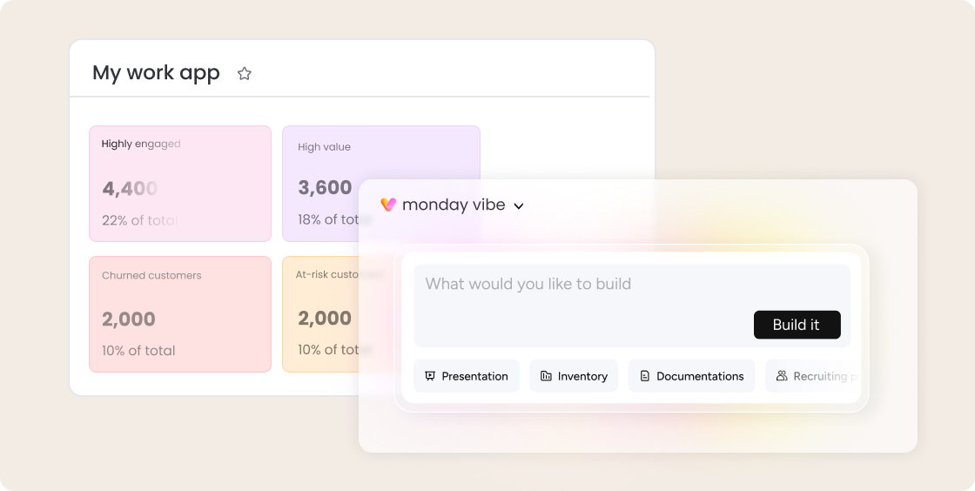Click the monday vibe heart logo
Screen dimensions: 975x491
click(388, 205)
